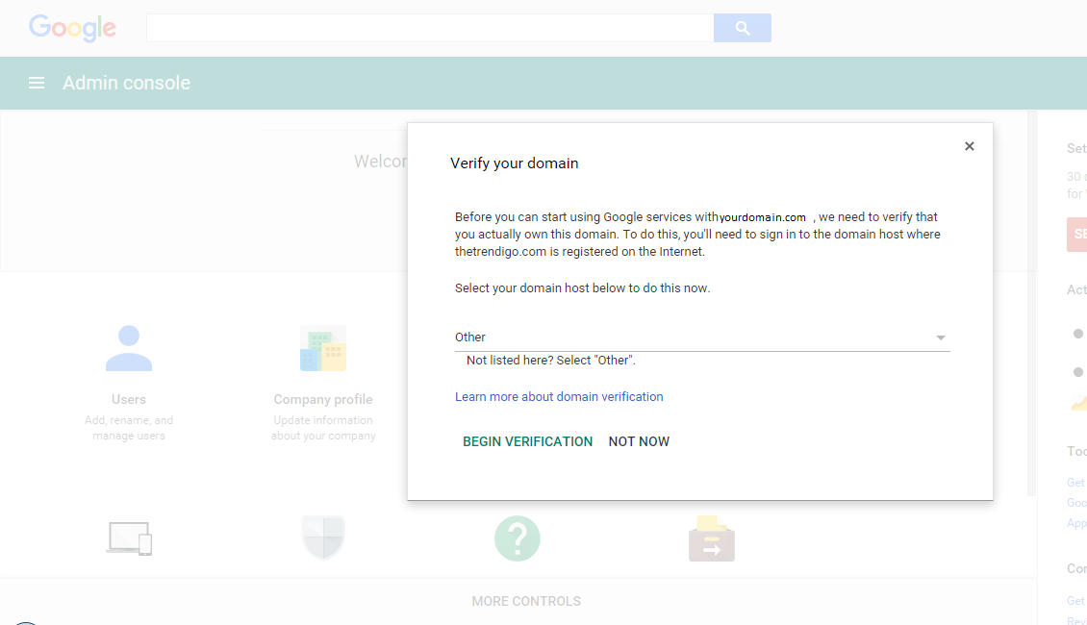Click the Google logo
1087x625 pixels.
(x=72, y=28)
